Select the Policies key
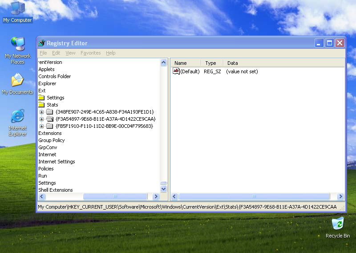356x253 pixels. (46, 169)
